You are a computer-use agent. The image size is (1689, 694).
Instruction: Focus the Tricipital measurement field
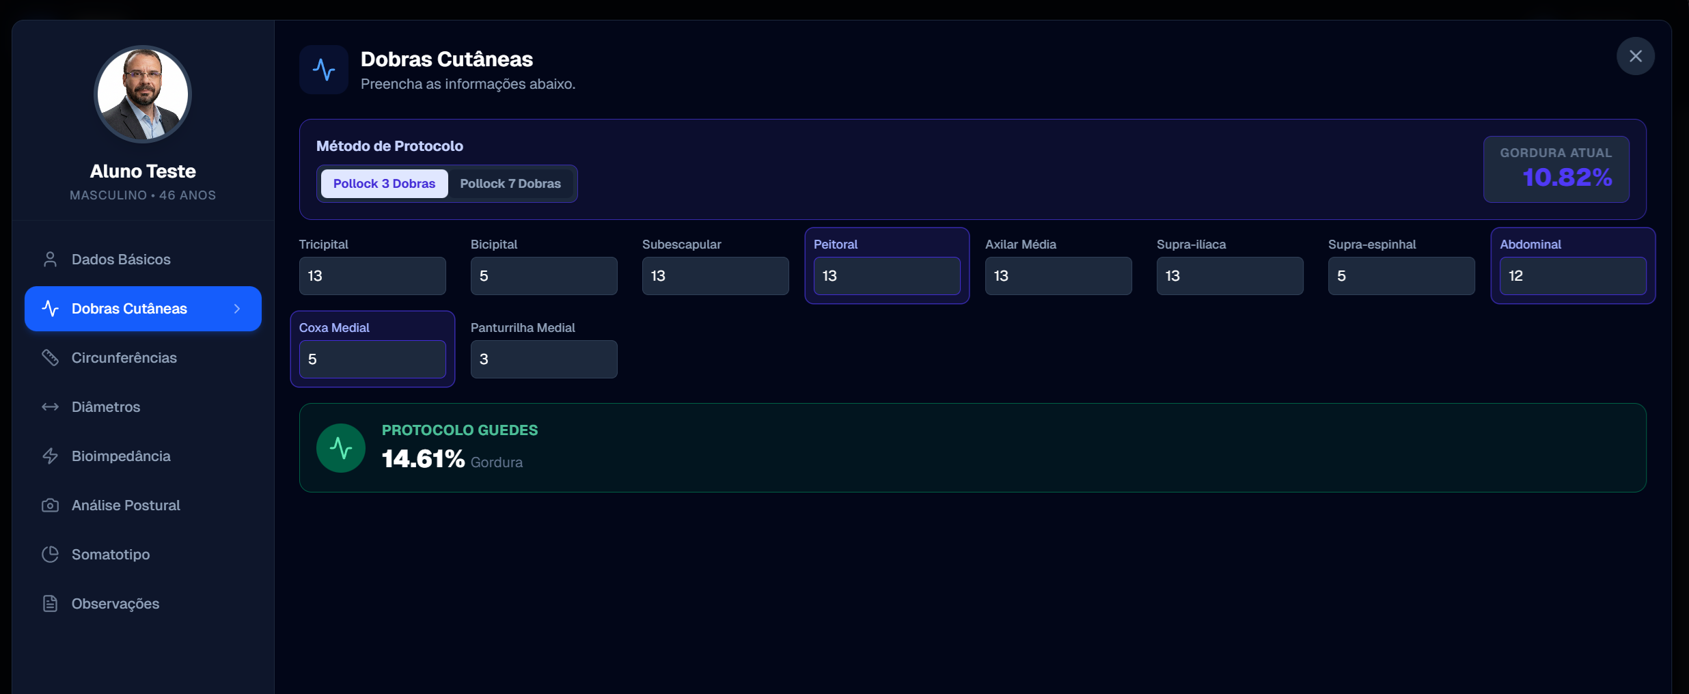tap(372, 276)
